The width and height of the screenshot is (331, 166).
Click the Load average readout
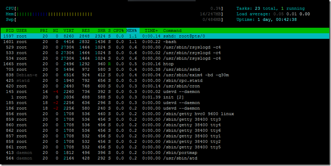[x=273, y=14]
